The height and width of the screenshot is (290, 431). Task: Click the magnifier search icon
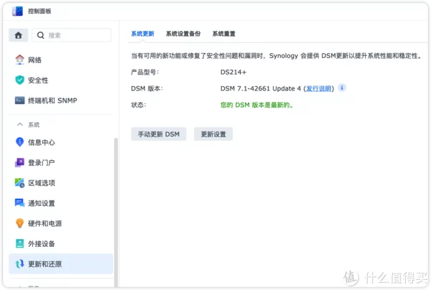click(x=40, y=35)
